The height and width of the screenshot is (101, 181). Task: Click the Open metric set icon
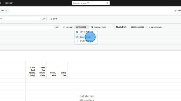pyautogui.click(x=77, y=37)
